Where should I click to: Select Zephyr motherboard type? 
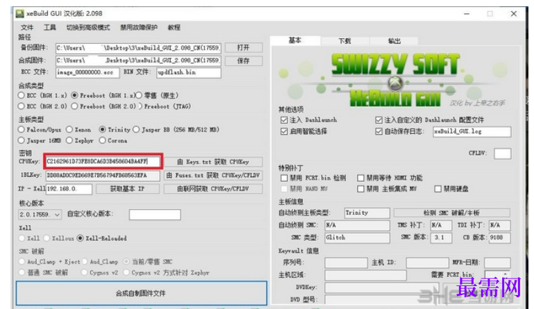click(x=69, y=140)
